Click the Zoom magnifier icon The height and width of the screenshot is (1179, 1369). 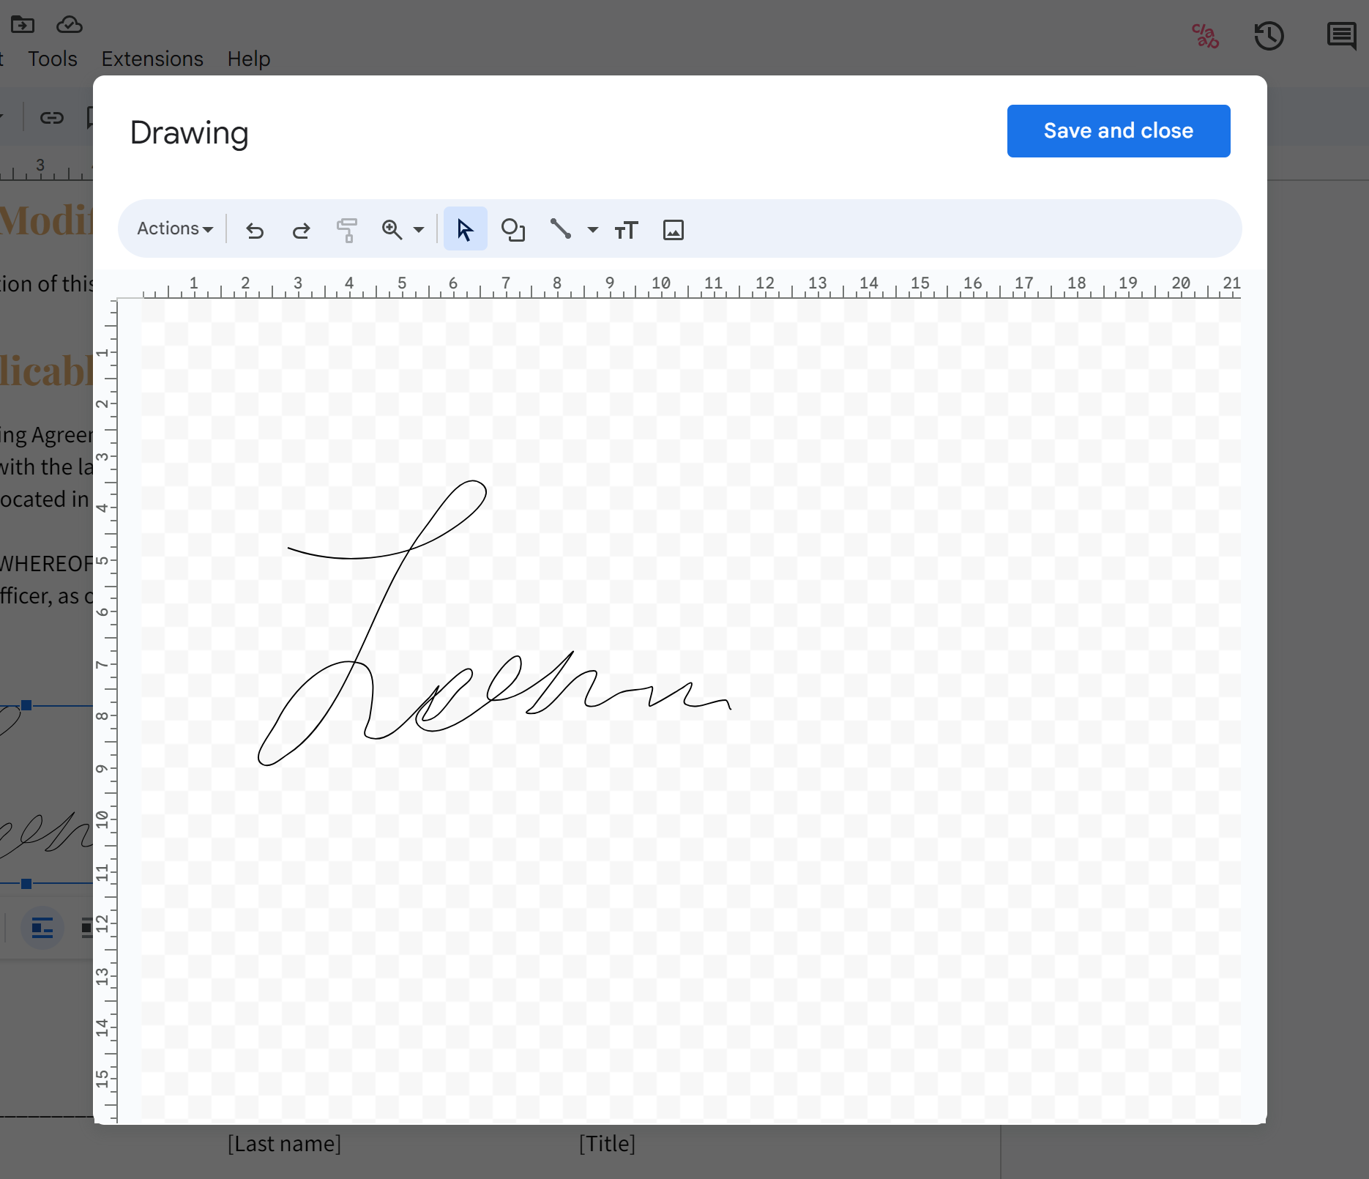(392, 229)
